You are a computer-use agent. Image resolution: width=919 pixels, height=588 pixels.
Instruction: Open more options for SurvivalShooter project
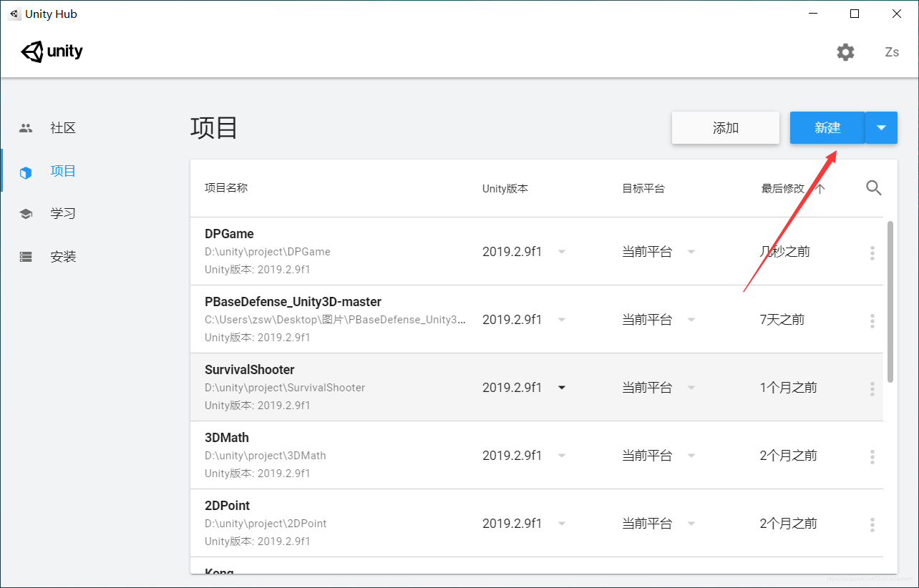coord(872,388)
